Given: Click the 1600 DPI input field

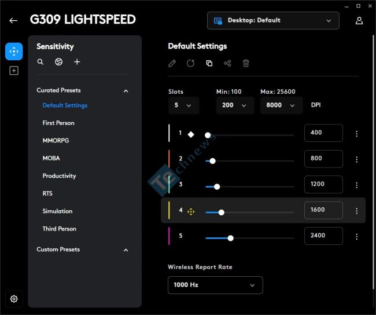Looking at the screenshot, I should [x=323, y=210].
